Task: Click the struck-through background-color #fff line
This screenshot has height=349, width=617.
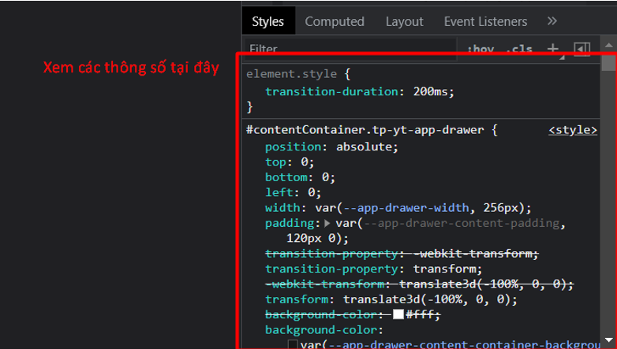Action: pyautogui.click(x=353, y=314)
